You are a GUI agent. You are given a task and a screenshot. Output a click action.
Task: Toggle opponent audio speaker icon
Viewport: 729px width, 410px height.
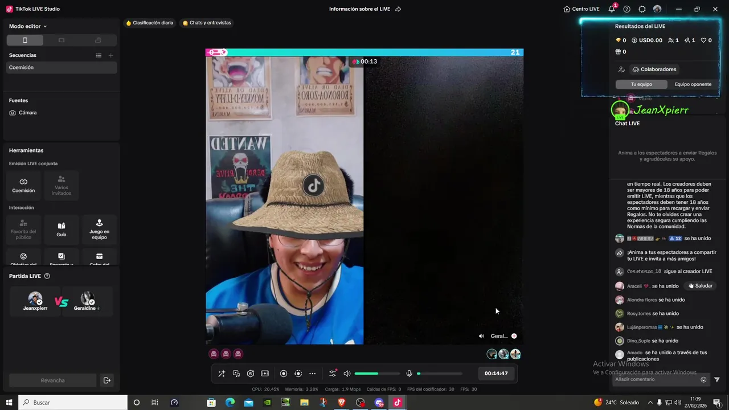(481, 336)
